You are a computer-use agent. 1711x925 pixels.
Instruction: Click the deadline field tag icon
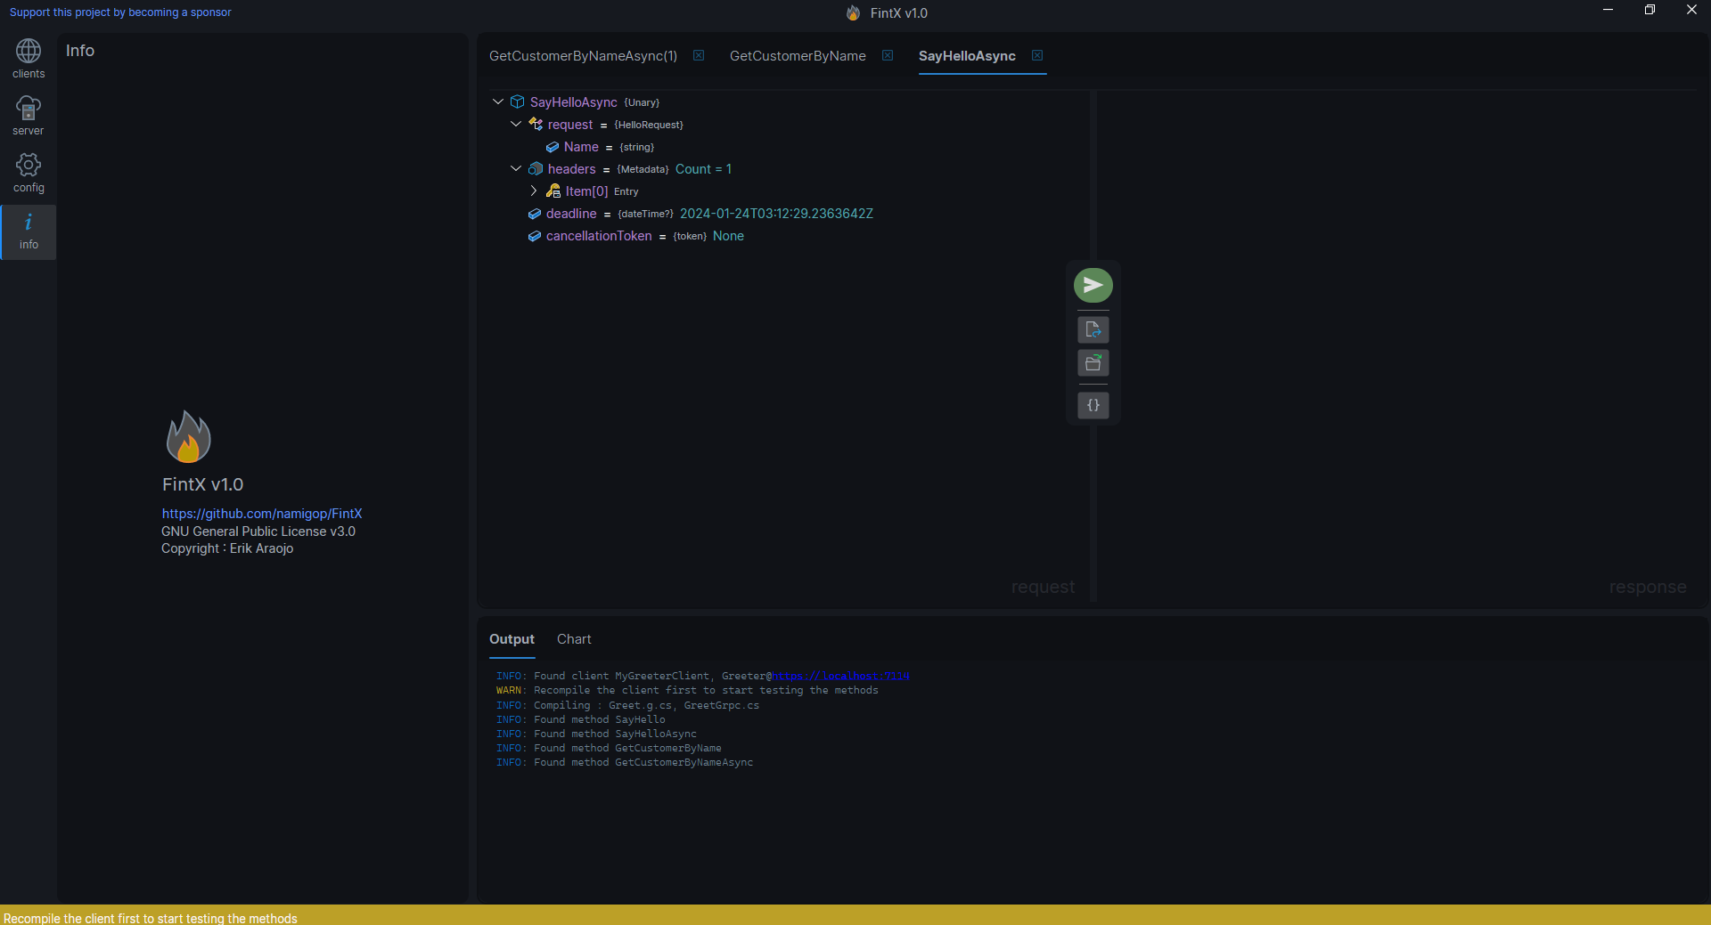[535, 214]
